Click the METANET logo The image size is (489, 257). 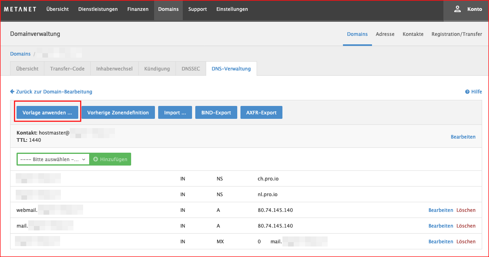pyautogui.click(x=20, y=9)
